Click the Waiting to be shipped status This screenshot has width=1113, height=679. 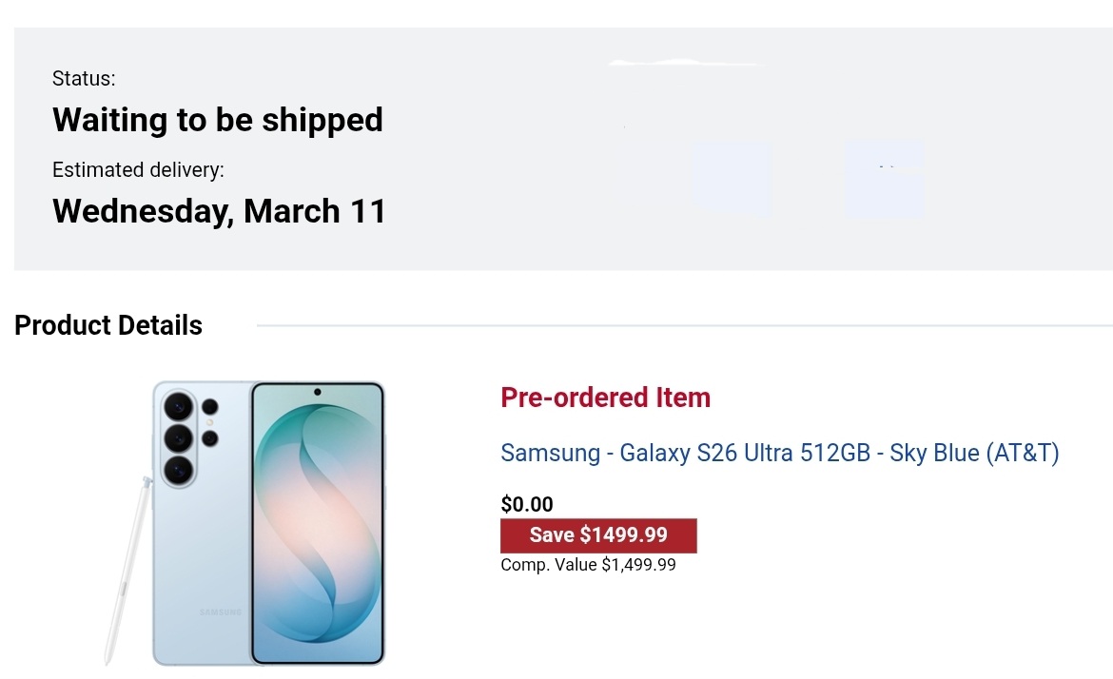[x=218, y=120]
